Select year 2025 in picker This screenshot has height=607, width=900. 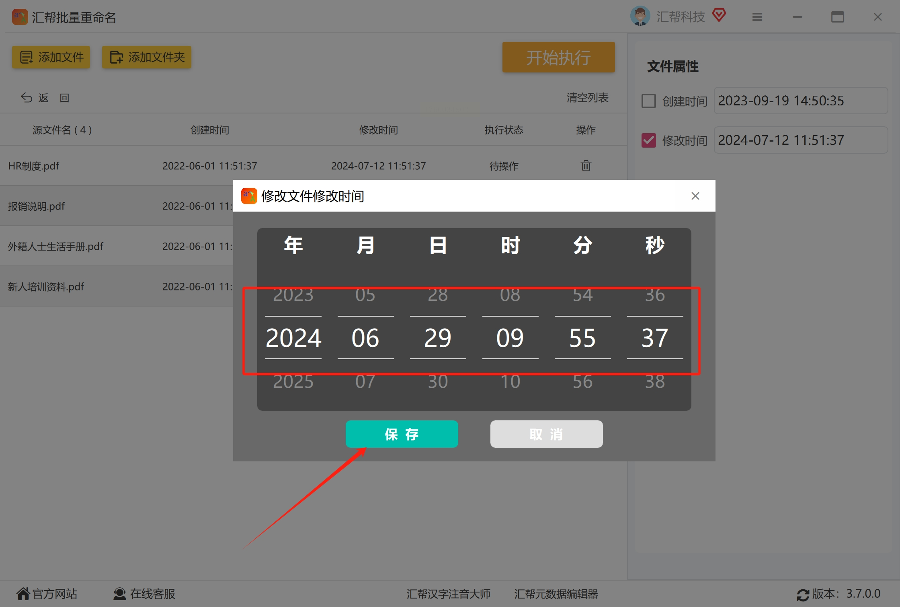[x=293, y=381]
